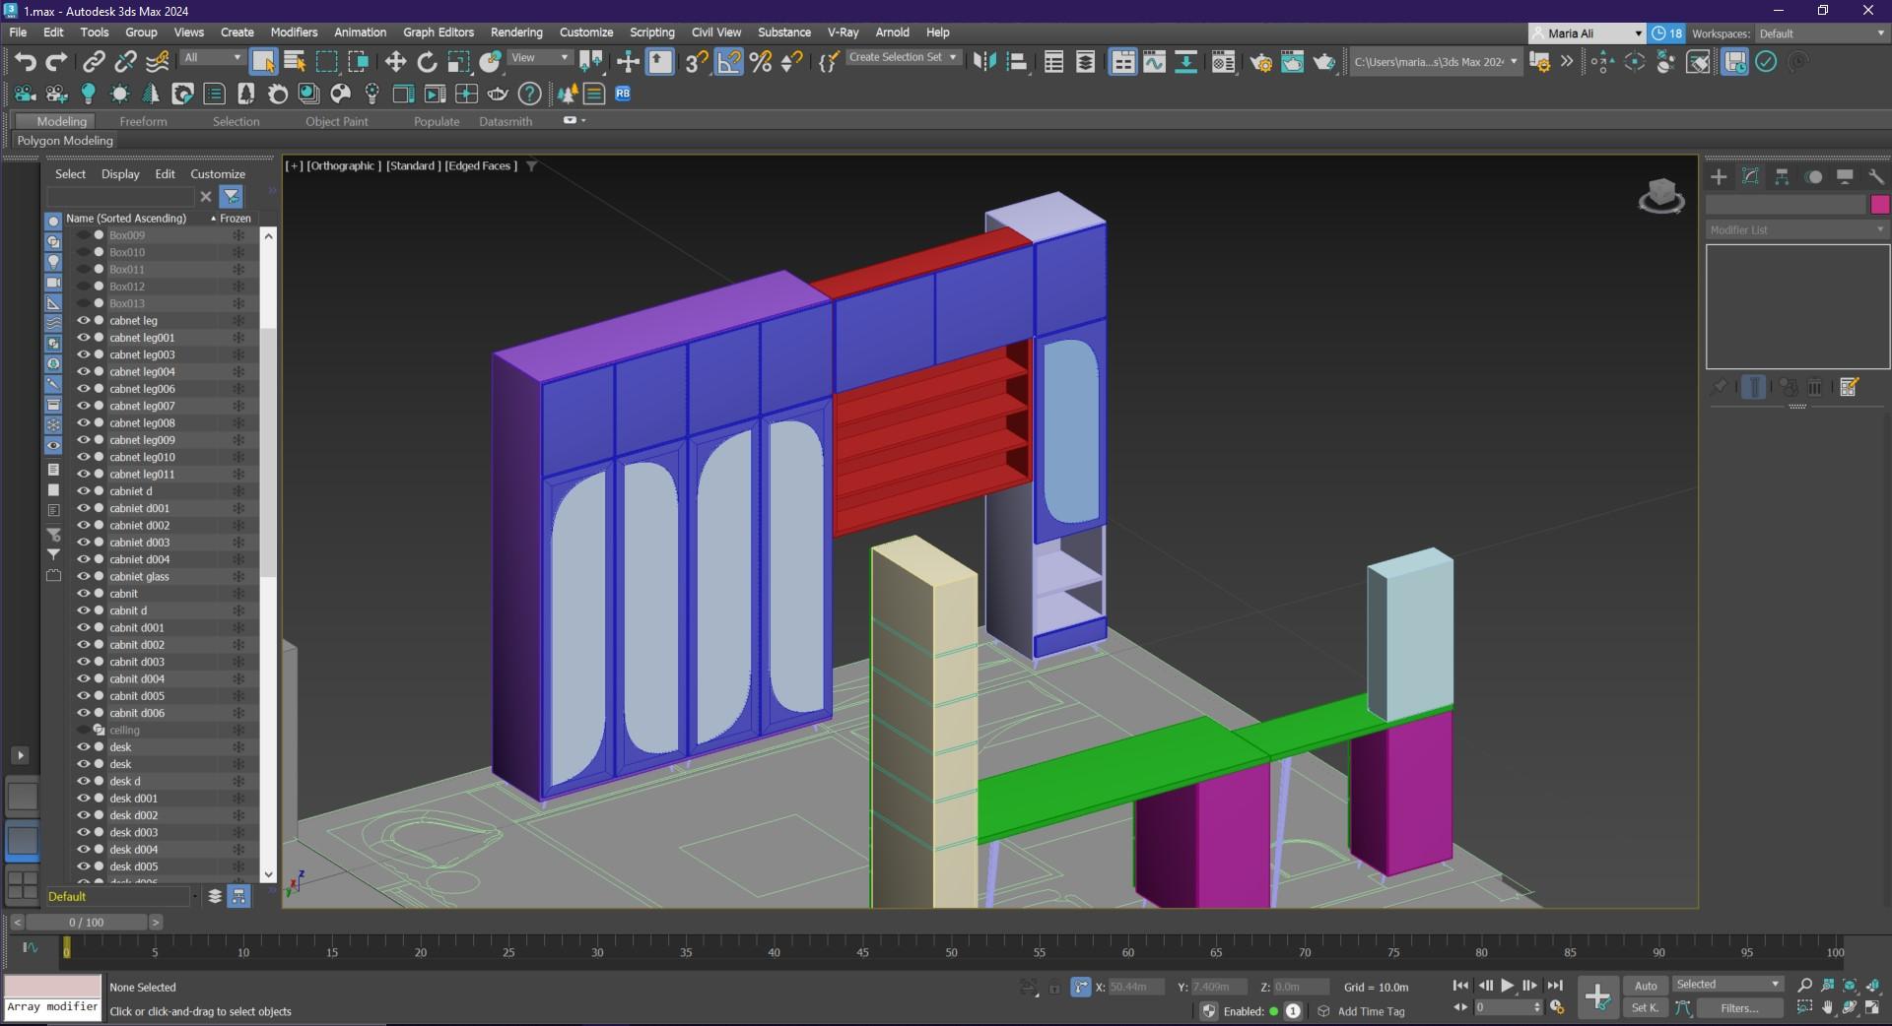Viewport: 1892px width, 1026px height.
Task: Click the Zoom Extents All icon
Action: (1873, 985)
